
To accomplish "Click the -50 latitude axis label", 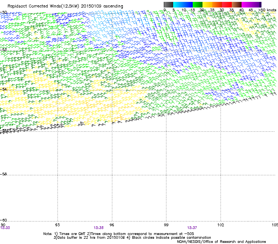I will [x=3, y=12].
